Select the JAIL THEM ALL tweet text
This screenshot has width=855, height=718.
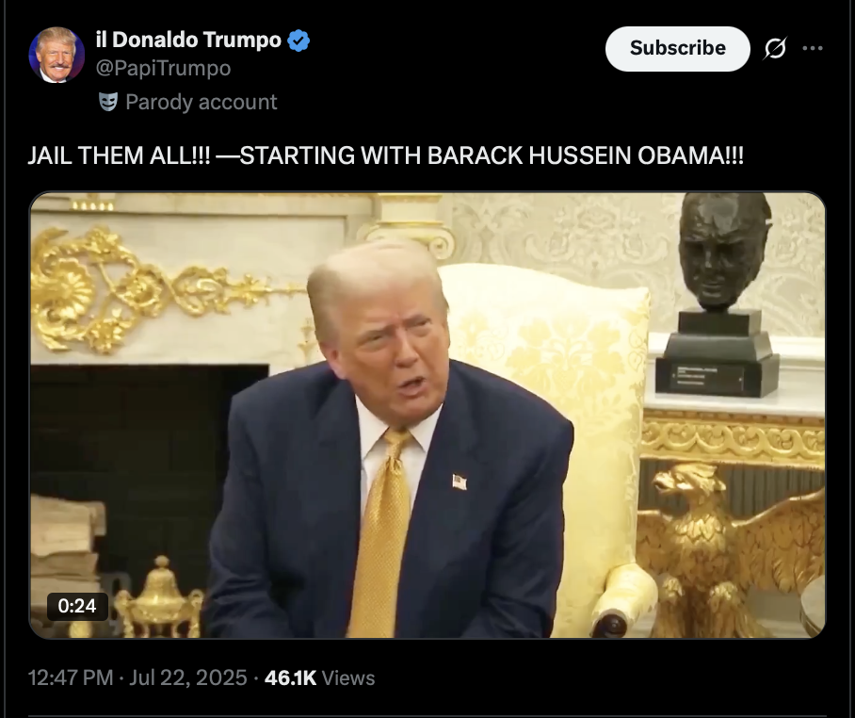[x=385, y=155]
